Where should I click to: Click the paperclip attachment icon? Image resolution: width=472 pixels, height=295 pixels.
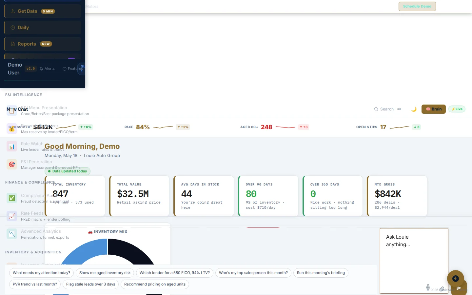pyautogui.click(x=442, y=289)
